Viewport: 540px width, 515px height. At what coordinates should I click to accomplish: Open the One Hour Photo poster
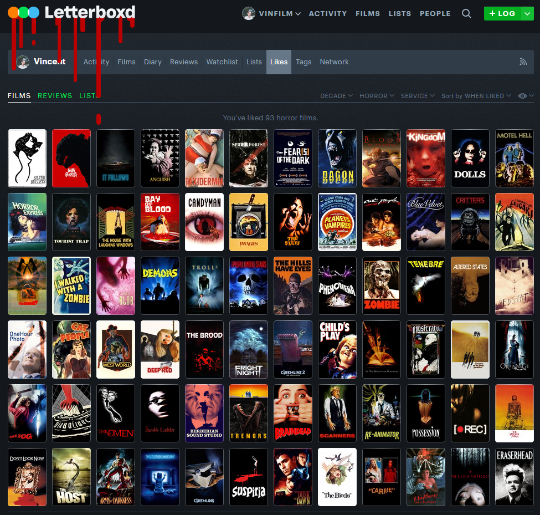pyautogui.click(x=27, y=350)
